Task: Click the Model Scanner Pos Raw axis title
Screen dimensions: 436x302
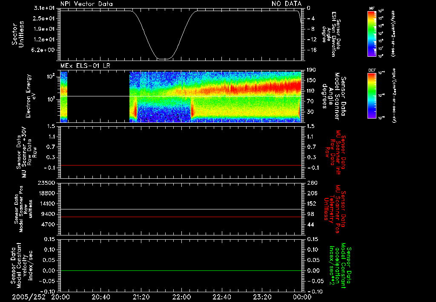Action: coord(23,209)
